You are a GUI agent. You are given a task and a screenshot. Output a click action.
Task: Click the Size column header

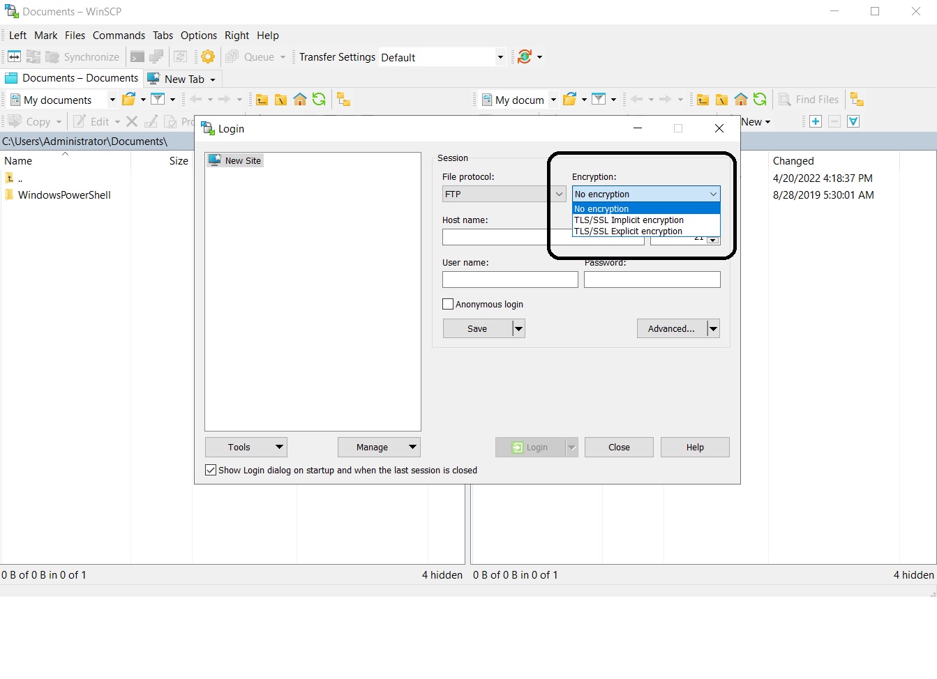click(162, 161)
